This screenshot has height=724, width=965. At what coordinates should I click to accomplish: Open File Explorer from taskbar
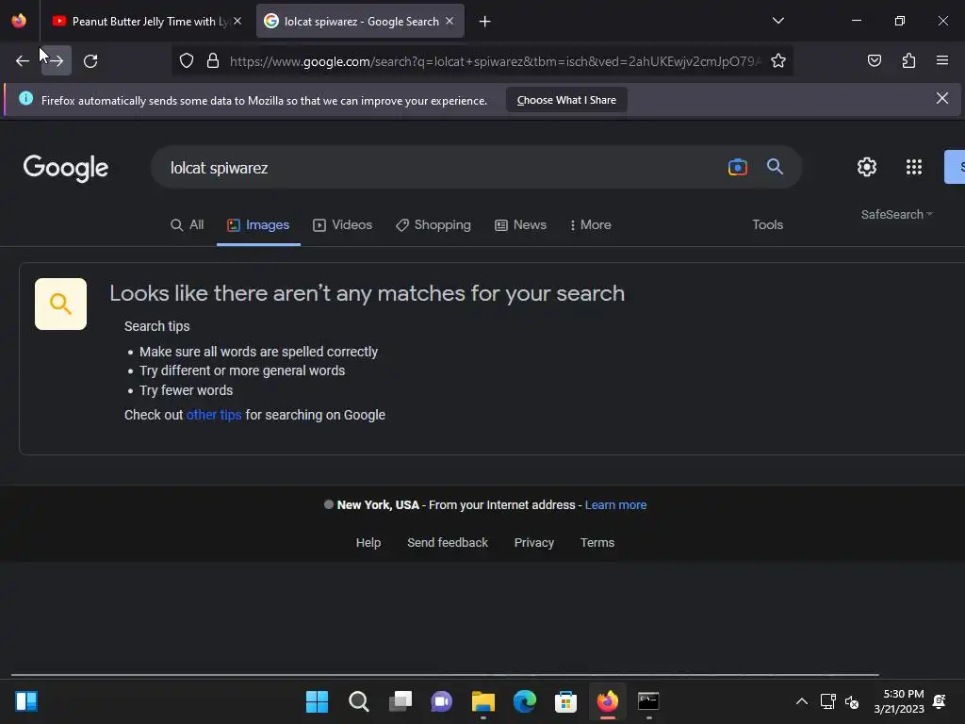pyautogui.click(x=483, y=701)
